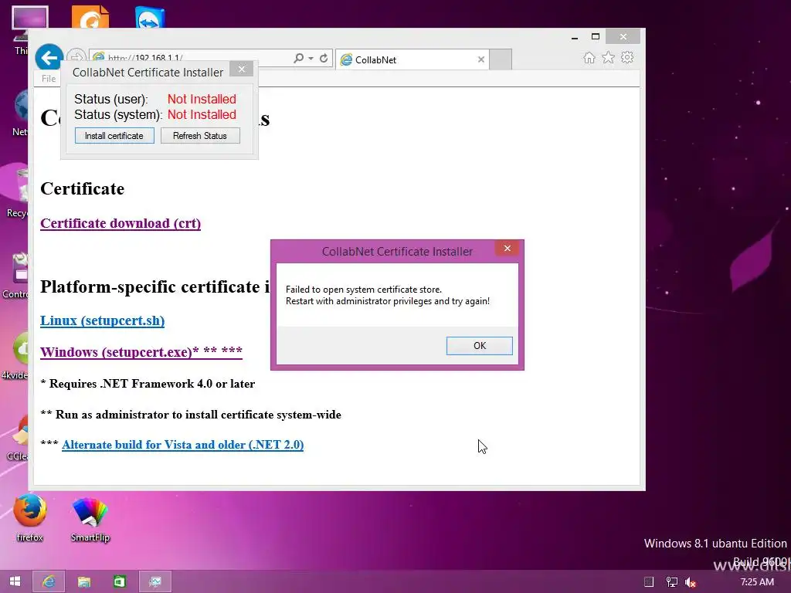The height and width of the screenshot is (593, 791).
Task: Click the Status (system) Not Installed text
Action: (202, 114)
